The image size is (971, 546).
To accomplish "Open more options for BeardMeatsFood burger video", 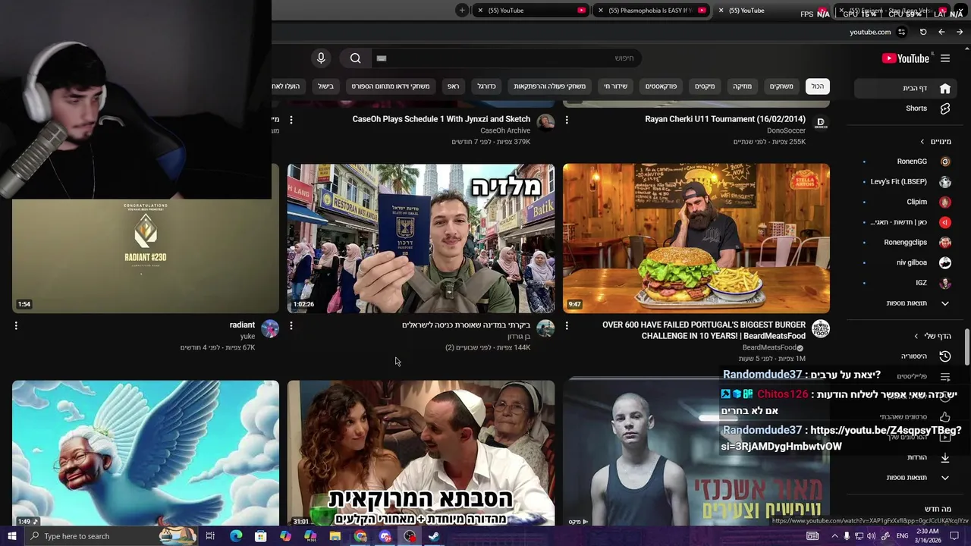I will (567, 325).
